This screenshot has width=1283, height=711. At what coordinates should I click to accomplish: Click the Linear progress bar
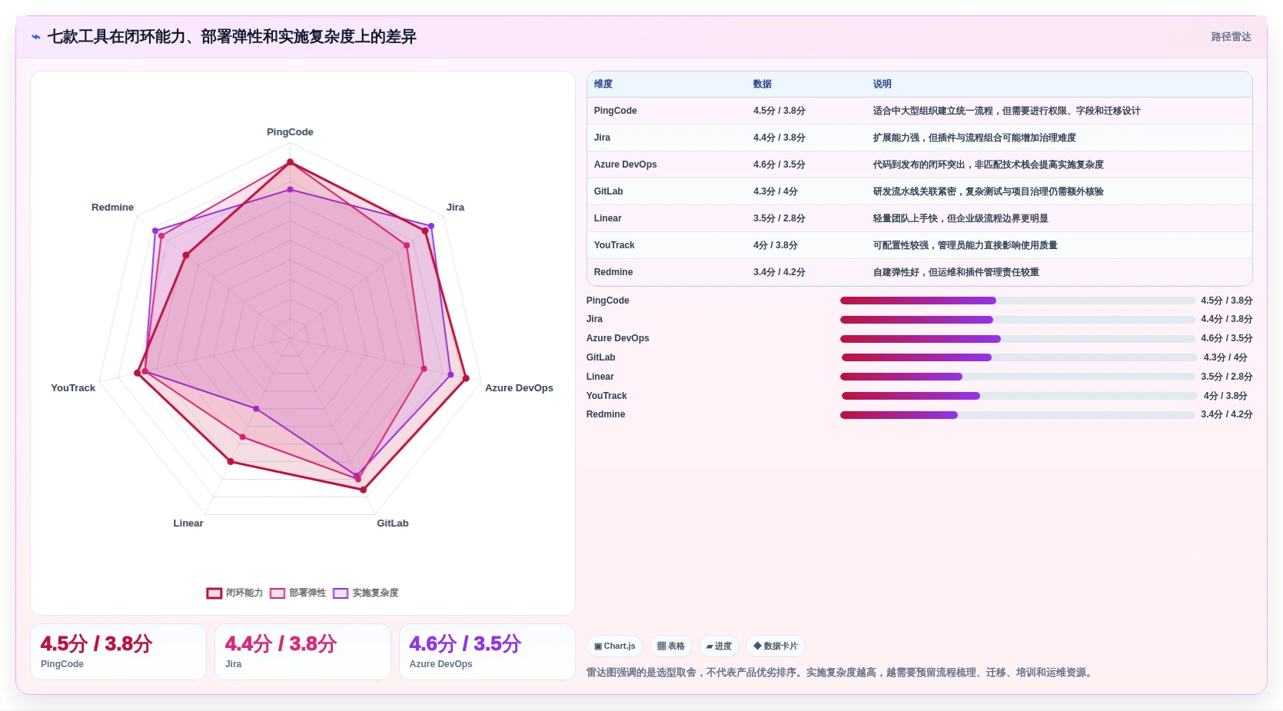click(1017, 377)
